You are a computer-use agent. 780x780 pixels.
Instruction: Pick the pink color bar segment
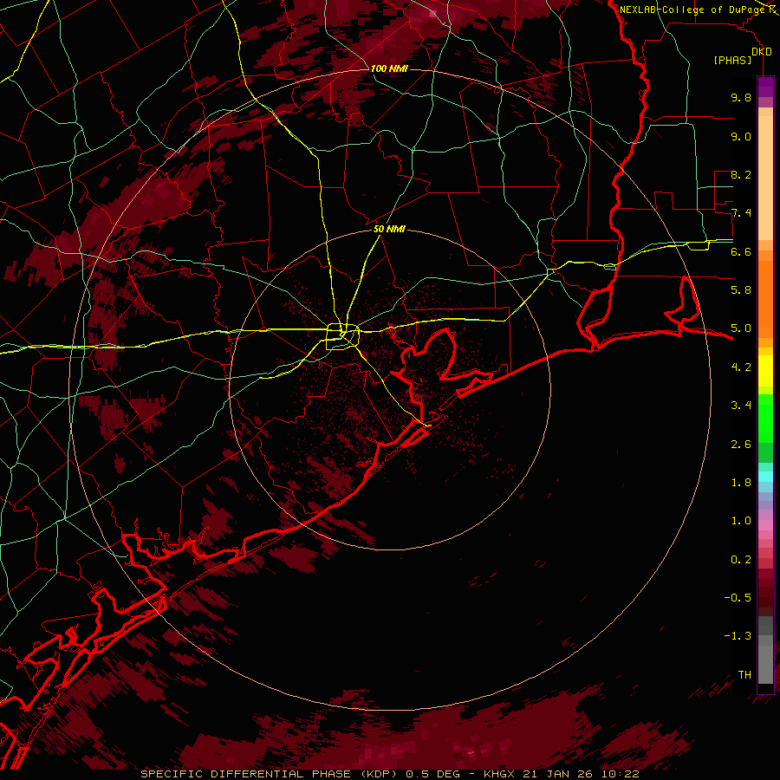point(765,525)
